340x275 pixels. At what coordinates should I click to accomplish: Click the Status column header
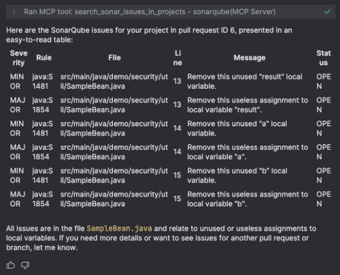click(x=323, y=58)
